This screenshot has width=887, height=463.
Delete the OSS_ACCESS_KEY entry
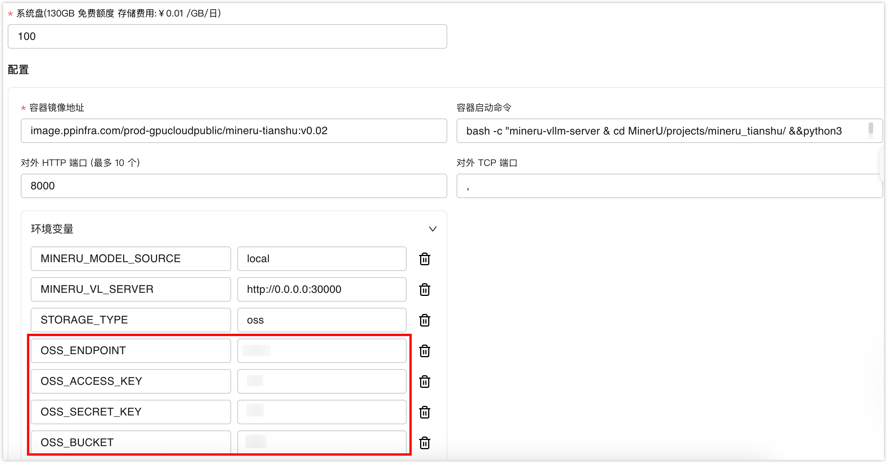(424, 382)
